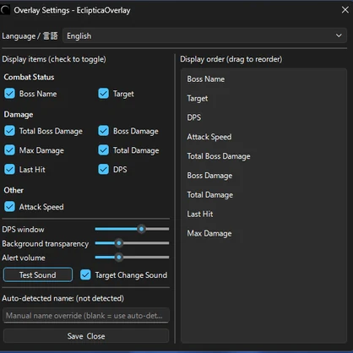Toggle the Attack Speed checkbox
The image size is (353, 353).
9,207
